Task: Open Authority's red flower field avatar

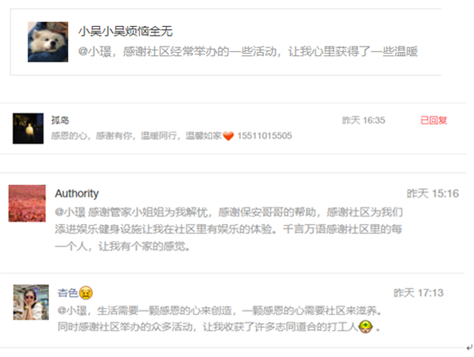Action: pyautogui.click(x=27, y=203)
